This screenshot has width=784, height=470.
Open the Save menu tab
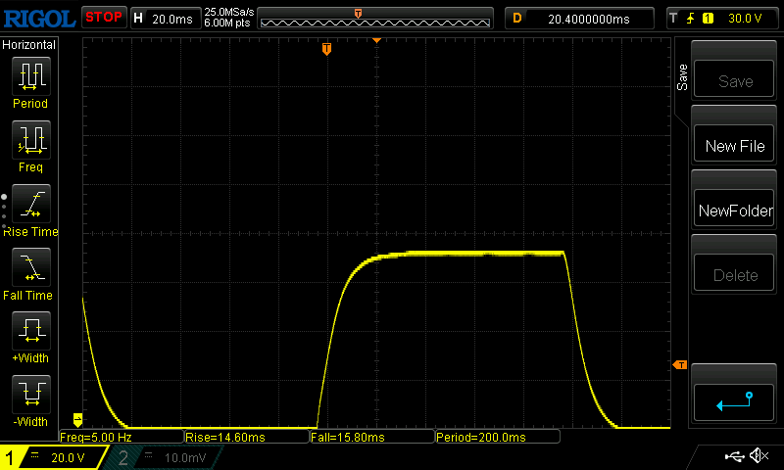click(x=682, y=78)
